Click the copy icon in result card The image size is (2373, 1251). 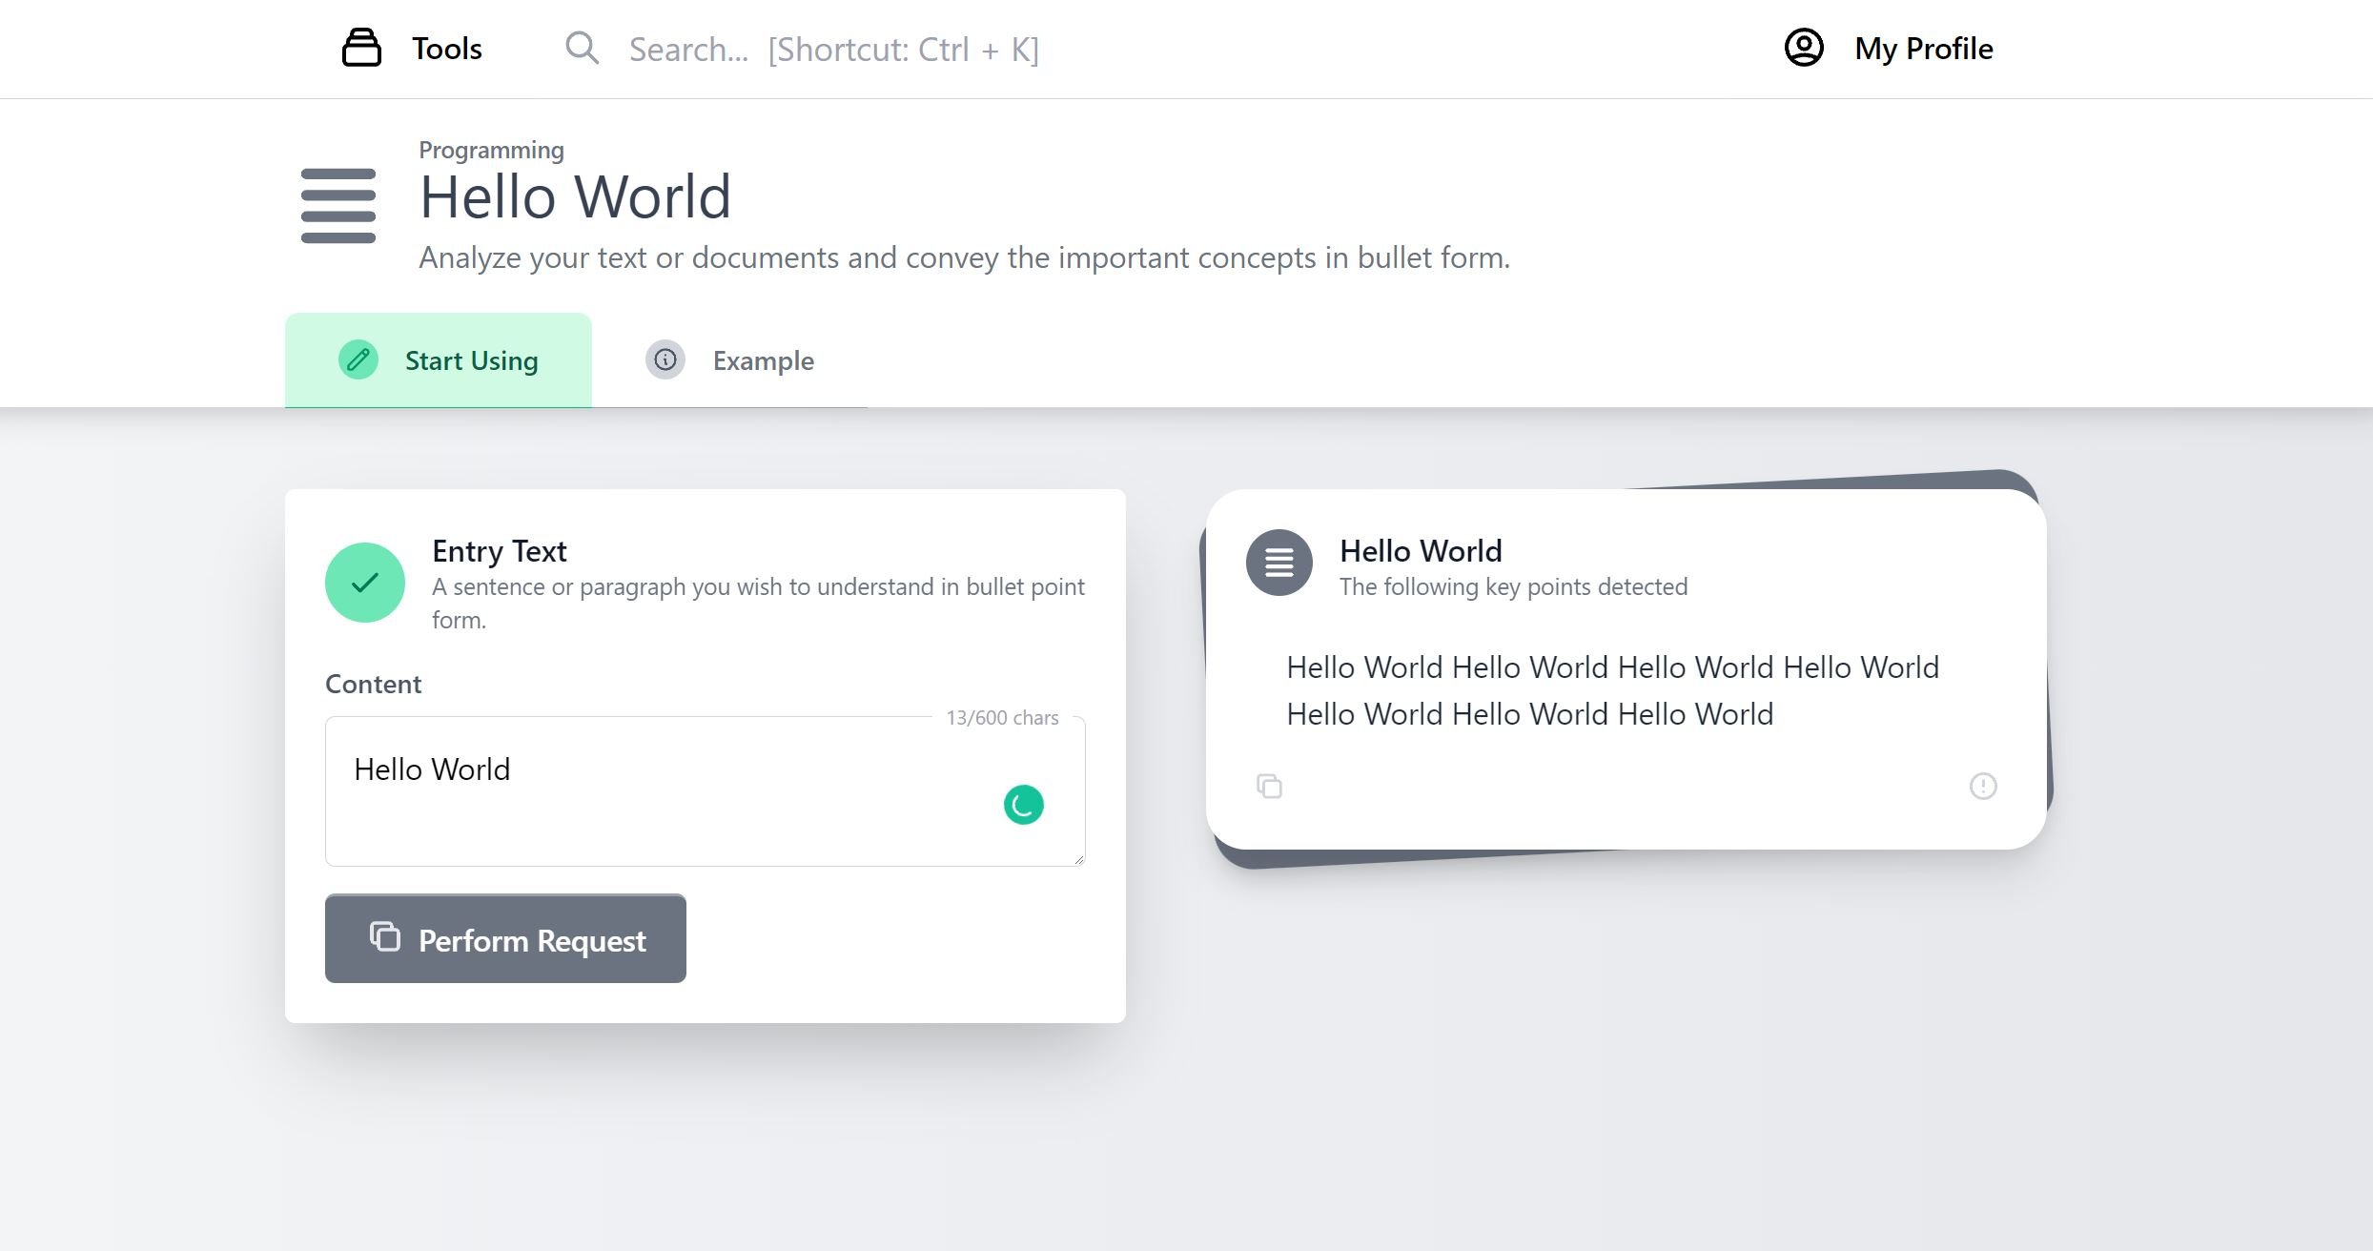click(1269, 787)
